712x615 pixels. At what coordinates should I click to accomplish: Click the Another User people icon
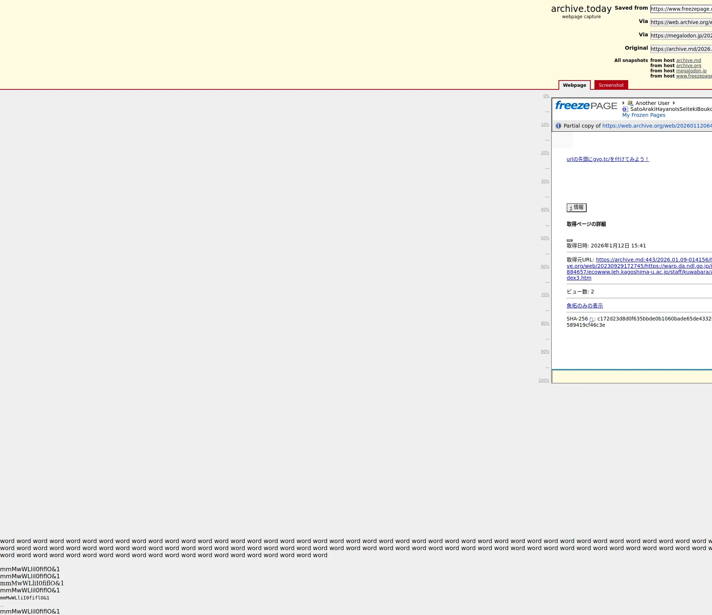(630, 103)
